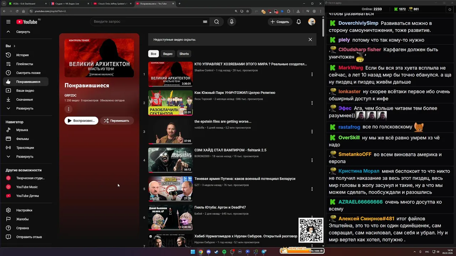Switch to Студия VK Видео Live tab
Screen dimensions: 456x256
(69, 4)
